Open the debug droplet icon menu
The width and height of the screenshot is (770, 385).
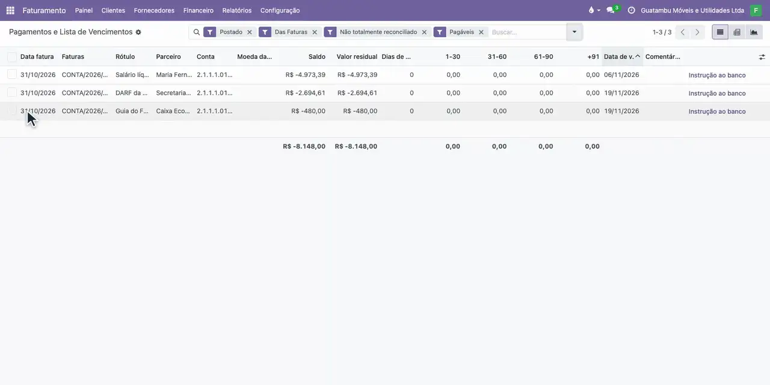click(594, 10)
